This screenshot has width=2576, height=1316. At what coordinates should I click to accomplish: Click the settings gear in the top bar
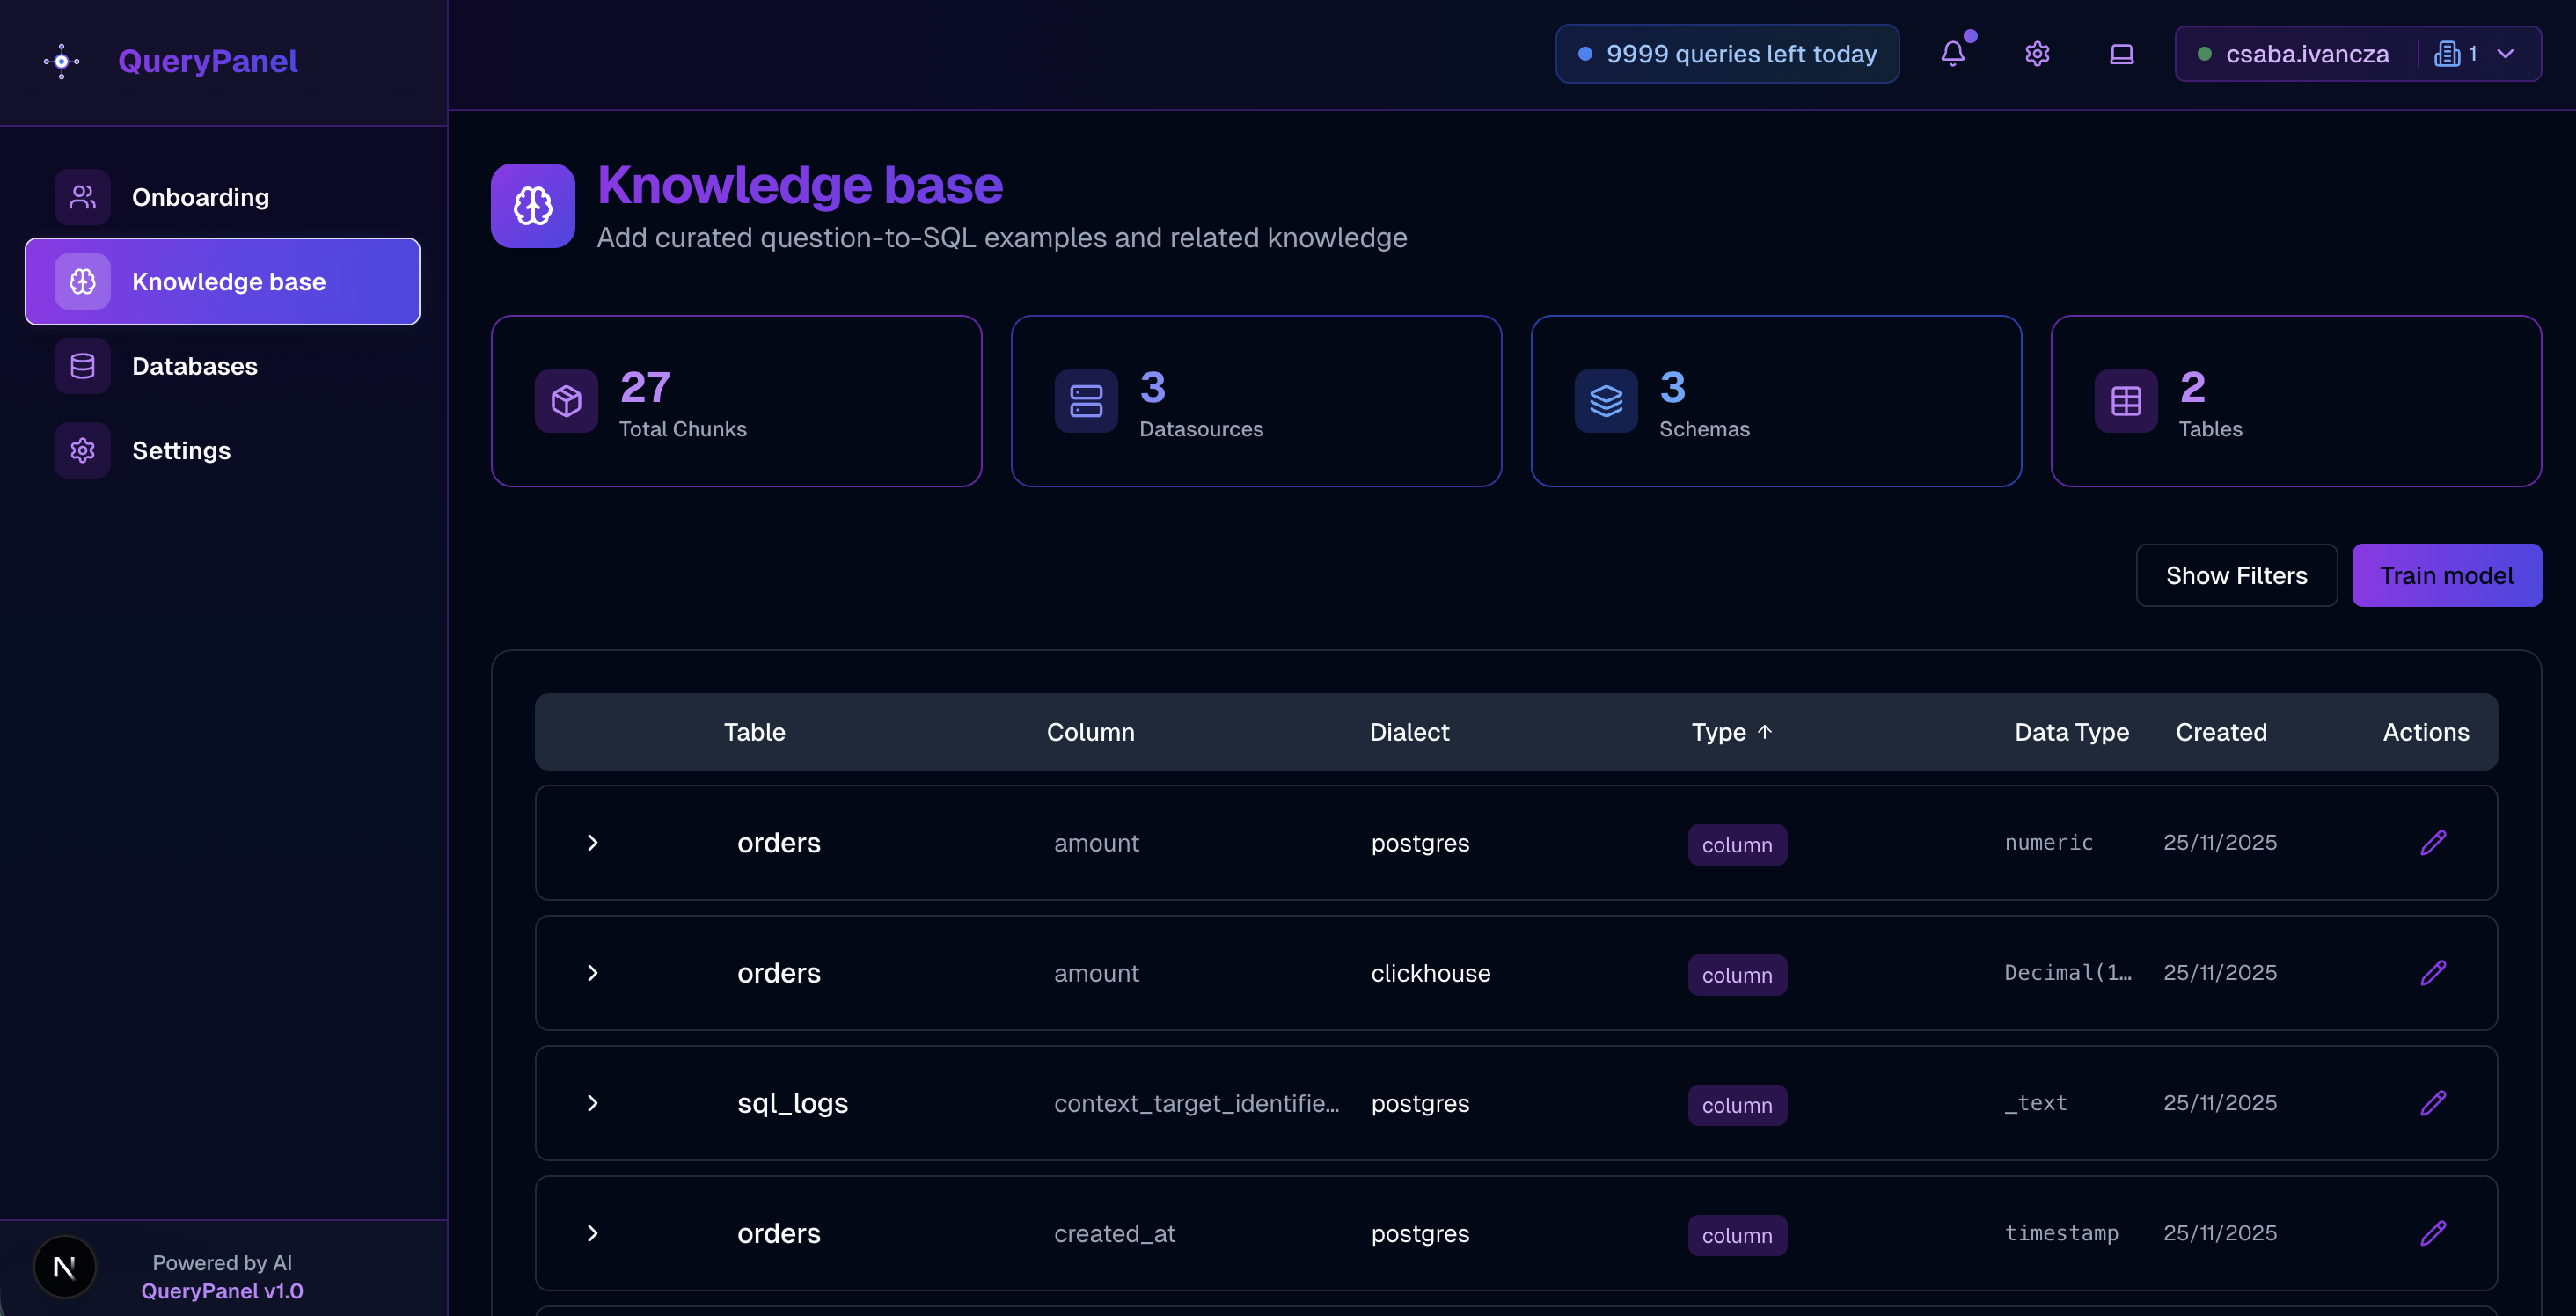pos(2037,55)
